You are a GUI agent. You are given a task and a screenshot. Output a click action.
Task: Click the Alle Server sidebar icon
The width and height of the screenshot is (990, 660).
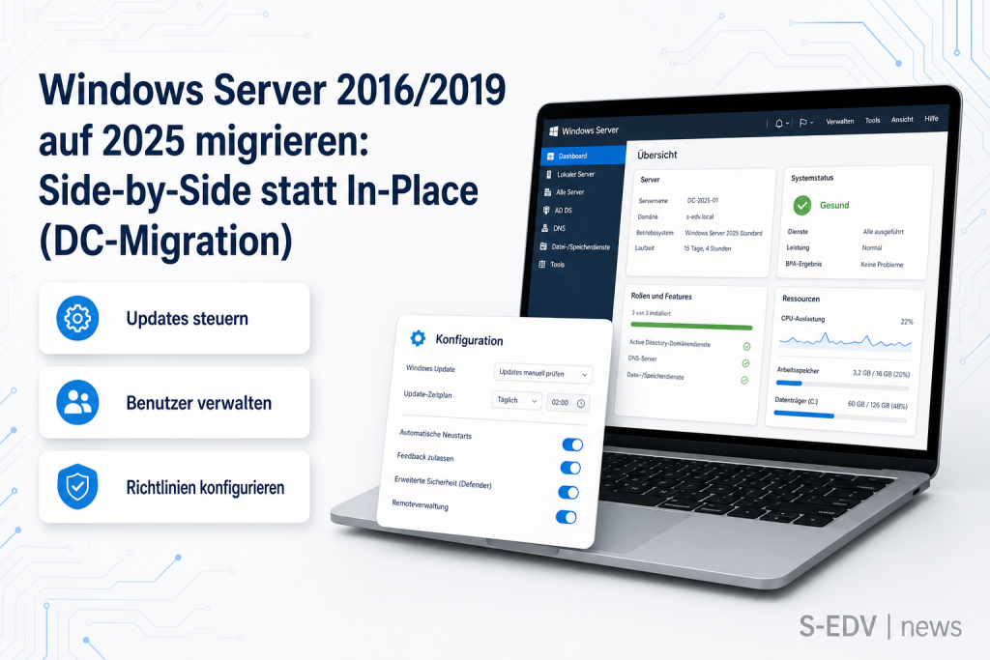click(548, 192)
